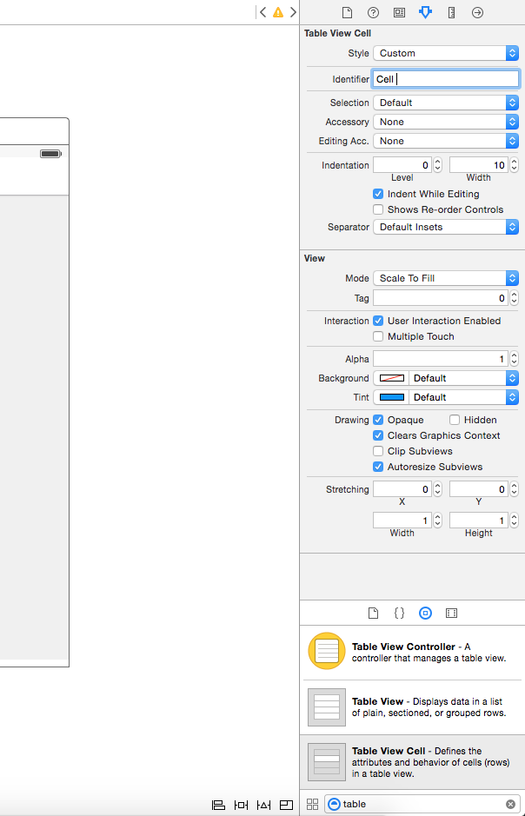This screenshot has width=525, height=816.
Task: Open the Quick Help inspector
Action: pyautogui.click(x=373, y=13)
